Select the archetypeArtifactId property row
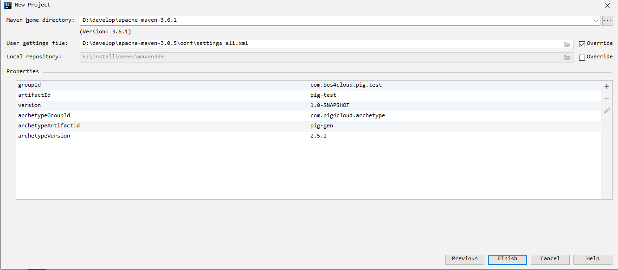The image size is (618, 270). coord(308,126)
